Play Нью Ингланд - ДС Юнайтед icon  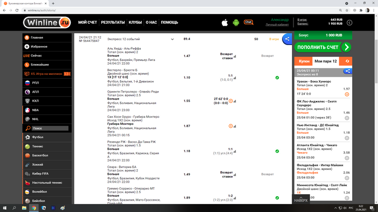pos(347,138)
